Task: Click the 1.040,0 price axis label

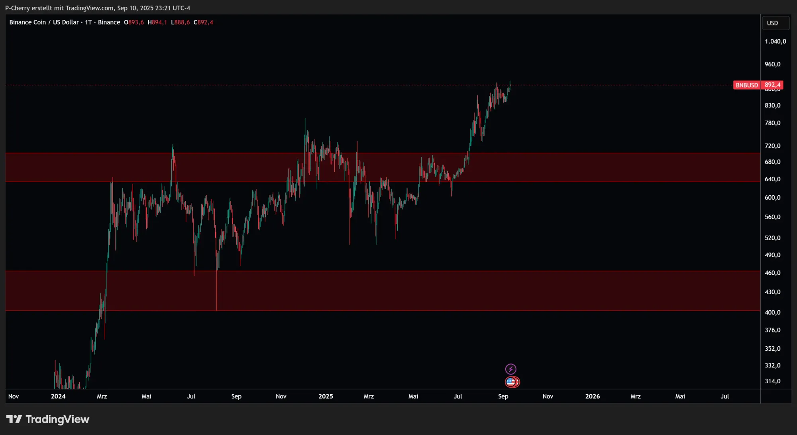Action: coord(775,41)
